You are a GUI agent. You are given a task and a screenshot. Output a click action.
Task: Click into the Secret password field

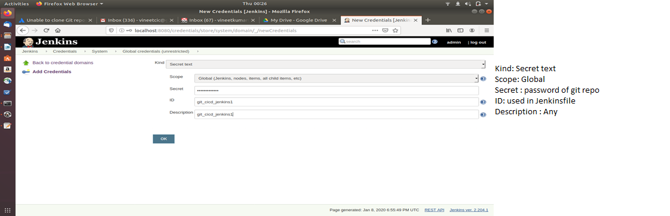[336, 91]
